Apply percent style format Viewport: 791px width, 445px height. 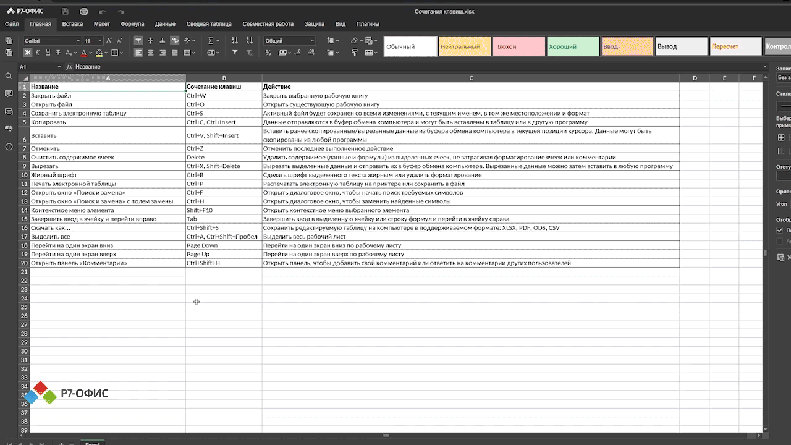point(268,53)
